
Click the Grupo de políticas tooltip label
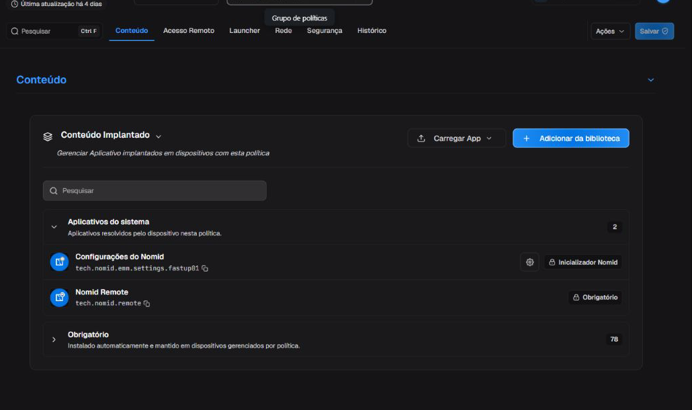299,18
